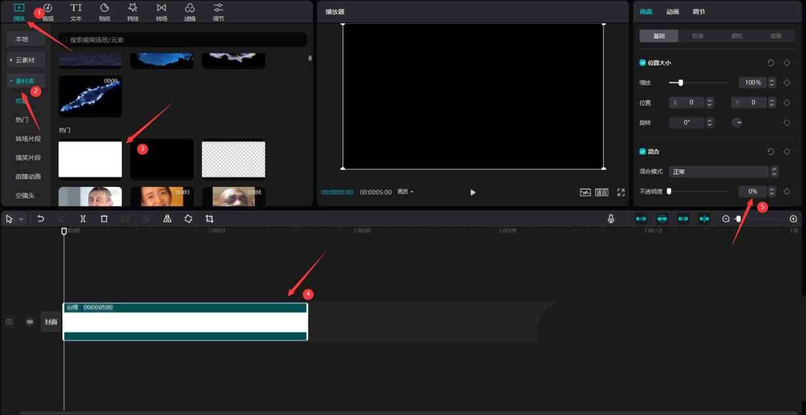This screenshot has width=806, height=415.
Task: Select the 转场片段 category
Action: coord(28,138)
